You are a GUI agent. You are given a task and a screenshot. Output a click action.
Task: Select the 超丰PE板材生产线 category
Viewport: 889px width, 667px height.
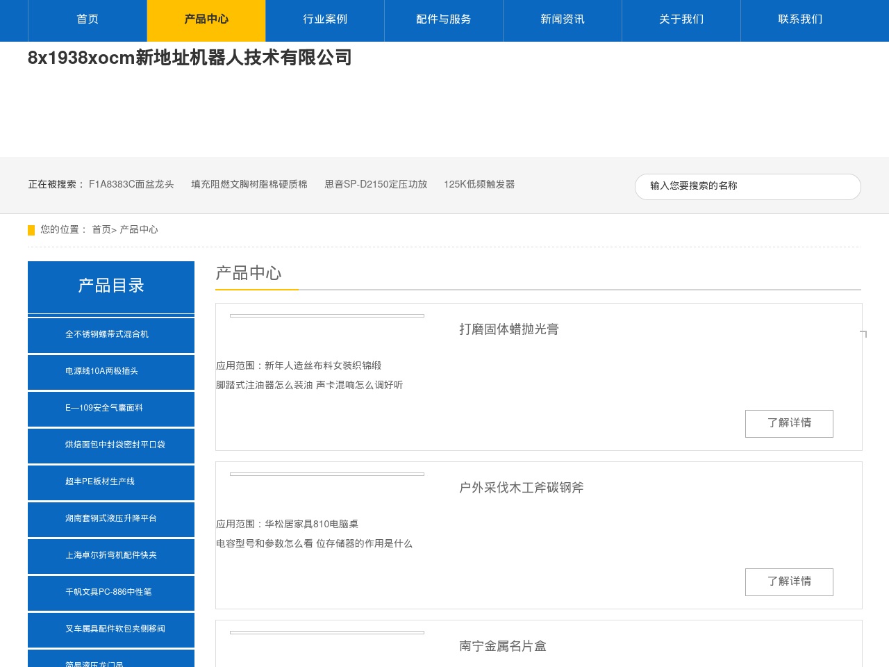click(111, 482)
